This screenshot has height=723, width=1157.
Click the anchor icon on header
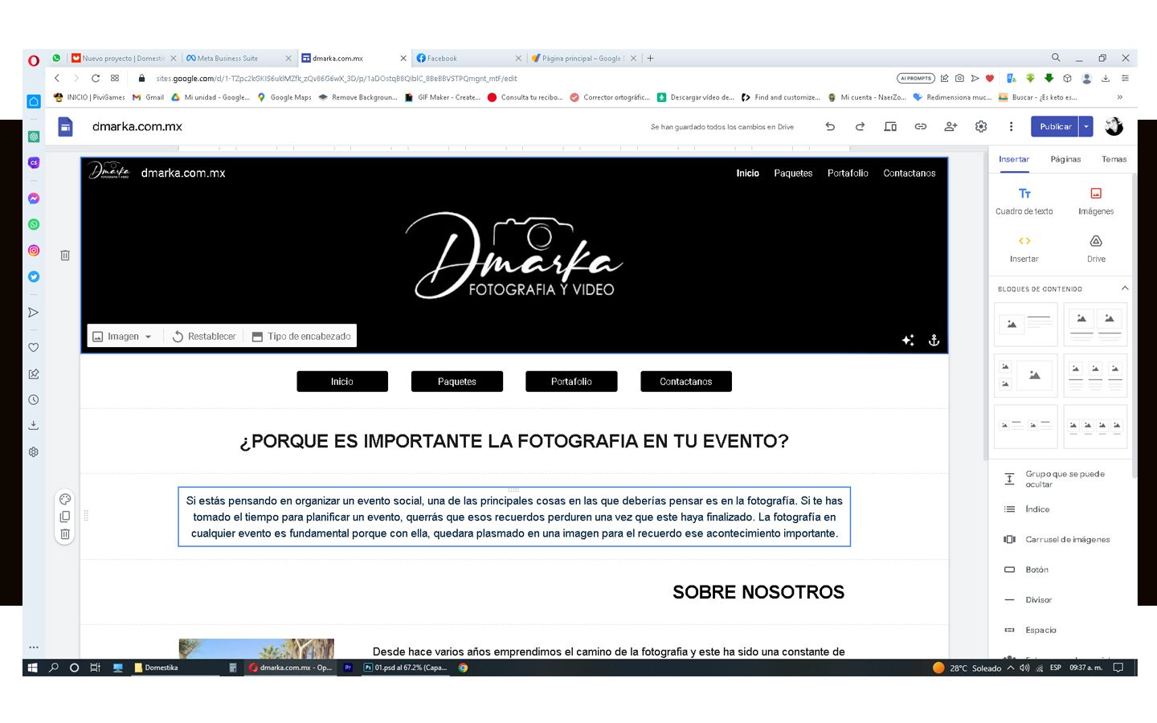coord(934,341)
